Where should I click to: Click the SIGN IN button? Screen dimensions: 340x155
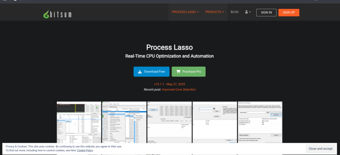point(266,13)
